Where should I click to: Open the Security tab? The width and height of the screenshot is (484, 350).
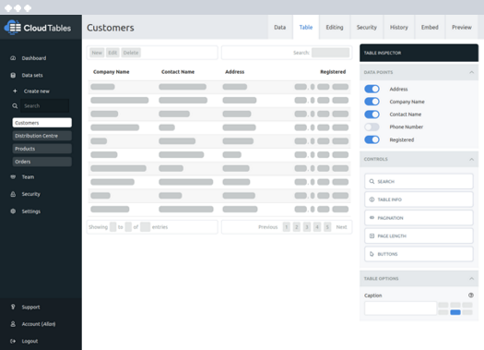[367, 27]
